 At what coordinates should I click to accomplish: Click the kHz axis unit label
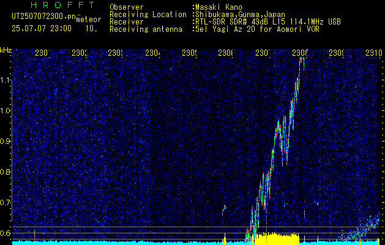6,50
